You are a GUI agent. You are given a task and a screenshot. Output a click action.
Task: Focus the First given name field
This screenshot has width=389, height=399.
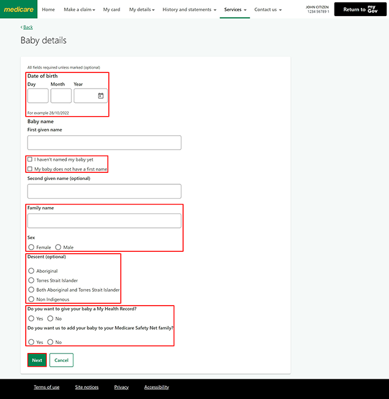click(104, 142)
